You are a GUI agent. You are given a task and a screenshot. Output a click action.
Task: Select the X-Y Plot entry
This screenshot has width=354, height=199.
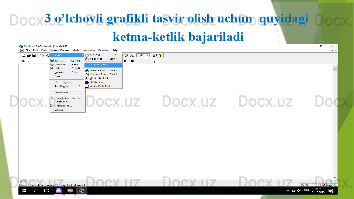pos(95,55)
